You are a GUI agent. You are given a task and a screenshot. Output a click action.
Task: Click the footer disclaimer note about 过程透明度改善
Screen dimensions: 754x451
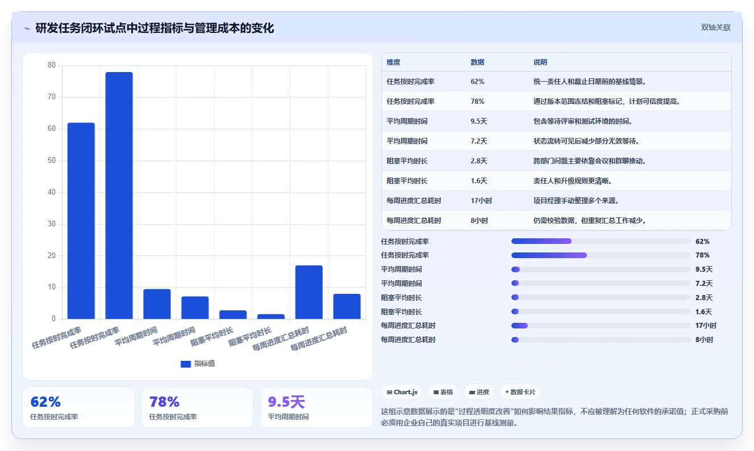tap(555, 417)
